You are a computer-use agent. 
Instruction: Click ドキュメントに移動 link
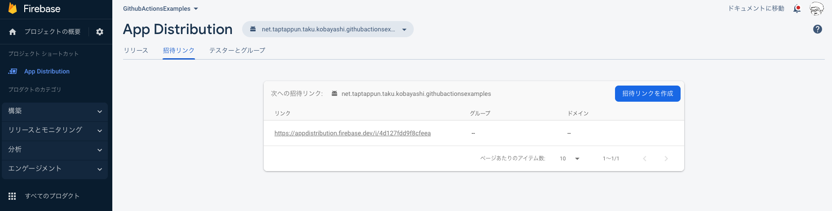[x=756, y=9]
